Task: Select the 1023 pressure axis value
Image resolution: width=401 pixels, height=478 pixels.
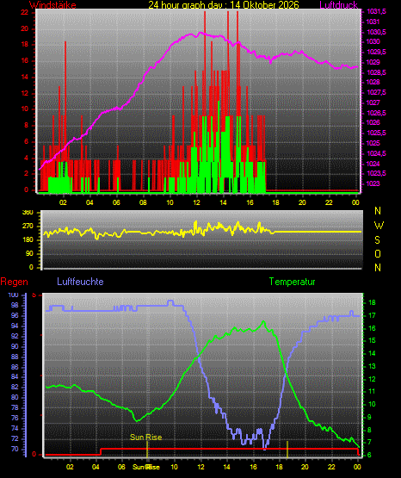Action: point(373,183)
